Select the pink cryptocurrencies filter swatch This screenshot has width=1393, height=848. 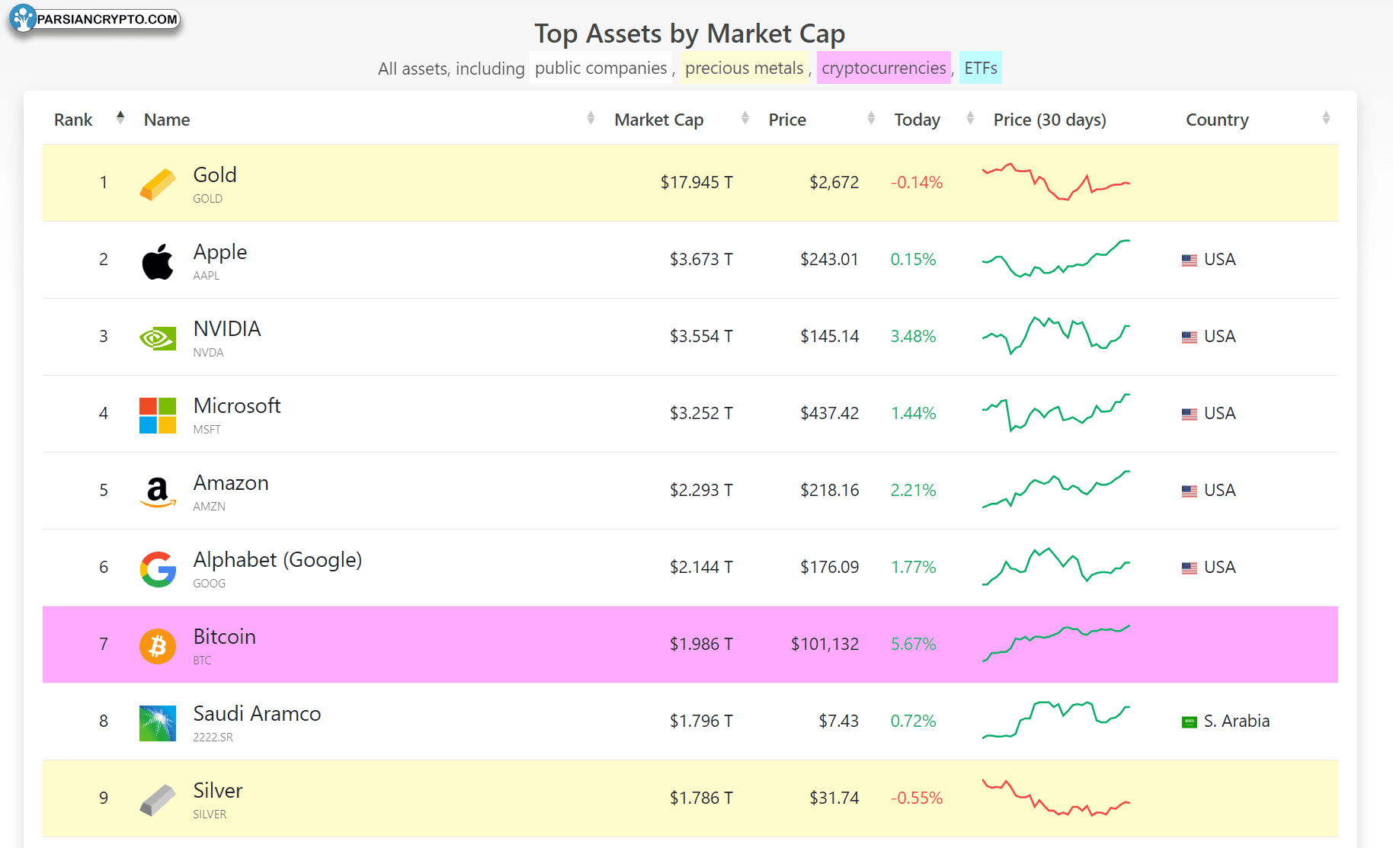(x=884, y=68)
